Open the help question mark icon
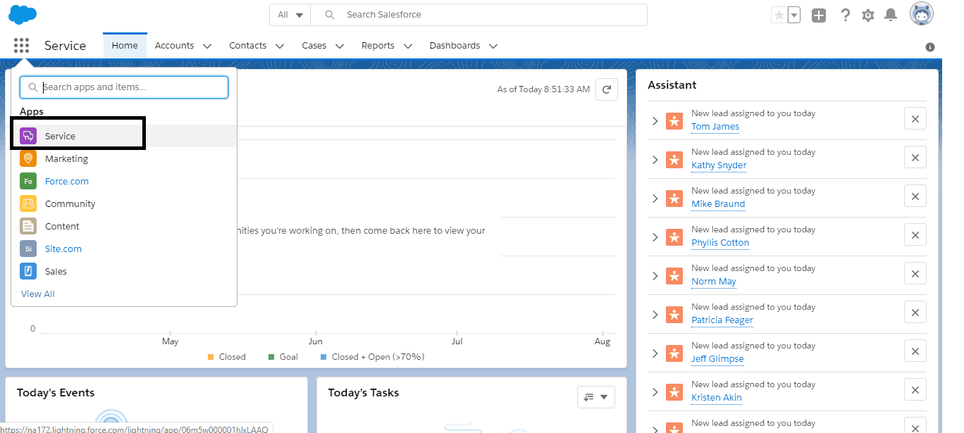964x433 pixels. point(846,15)
